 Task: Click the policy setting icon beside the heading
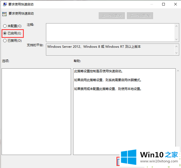tap(4, 14)
